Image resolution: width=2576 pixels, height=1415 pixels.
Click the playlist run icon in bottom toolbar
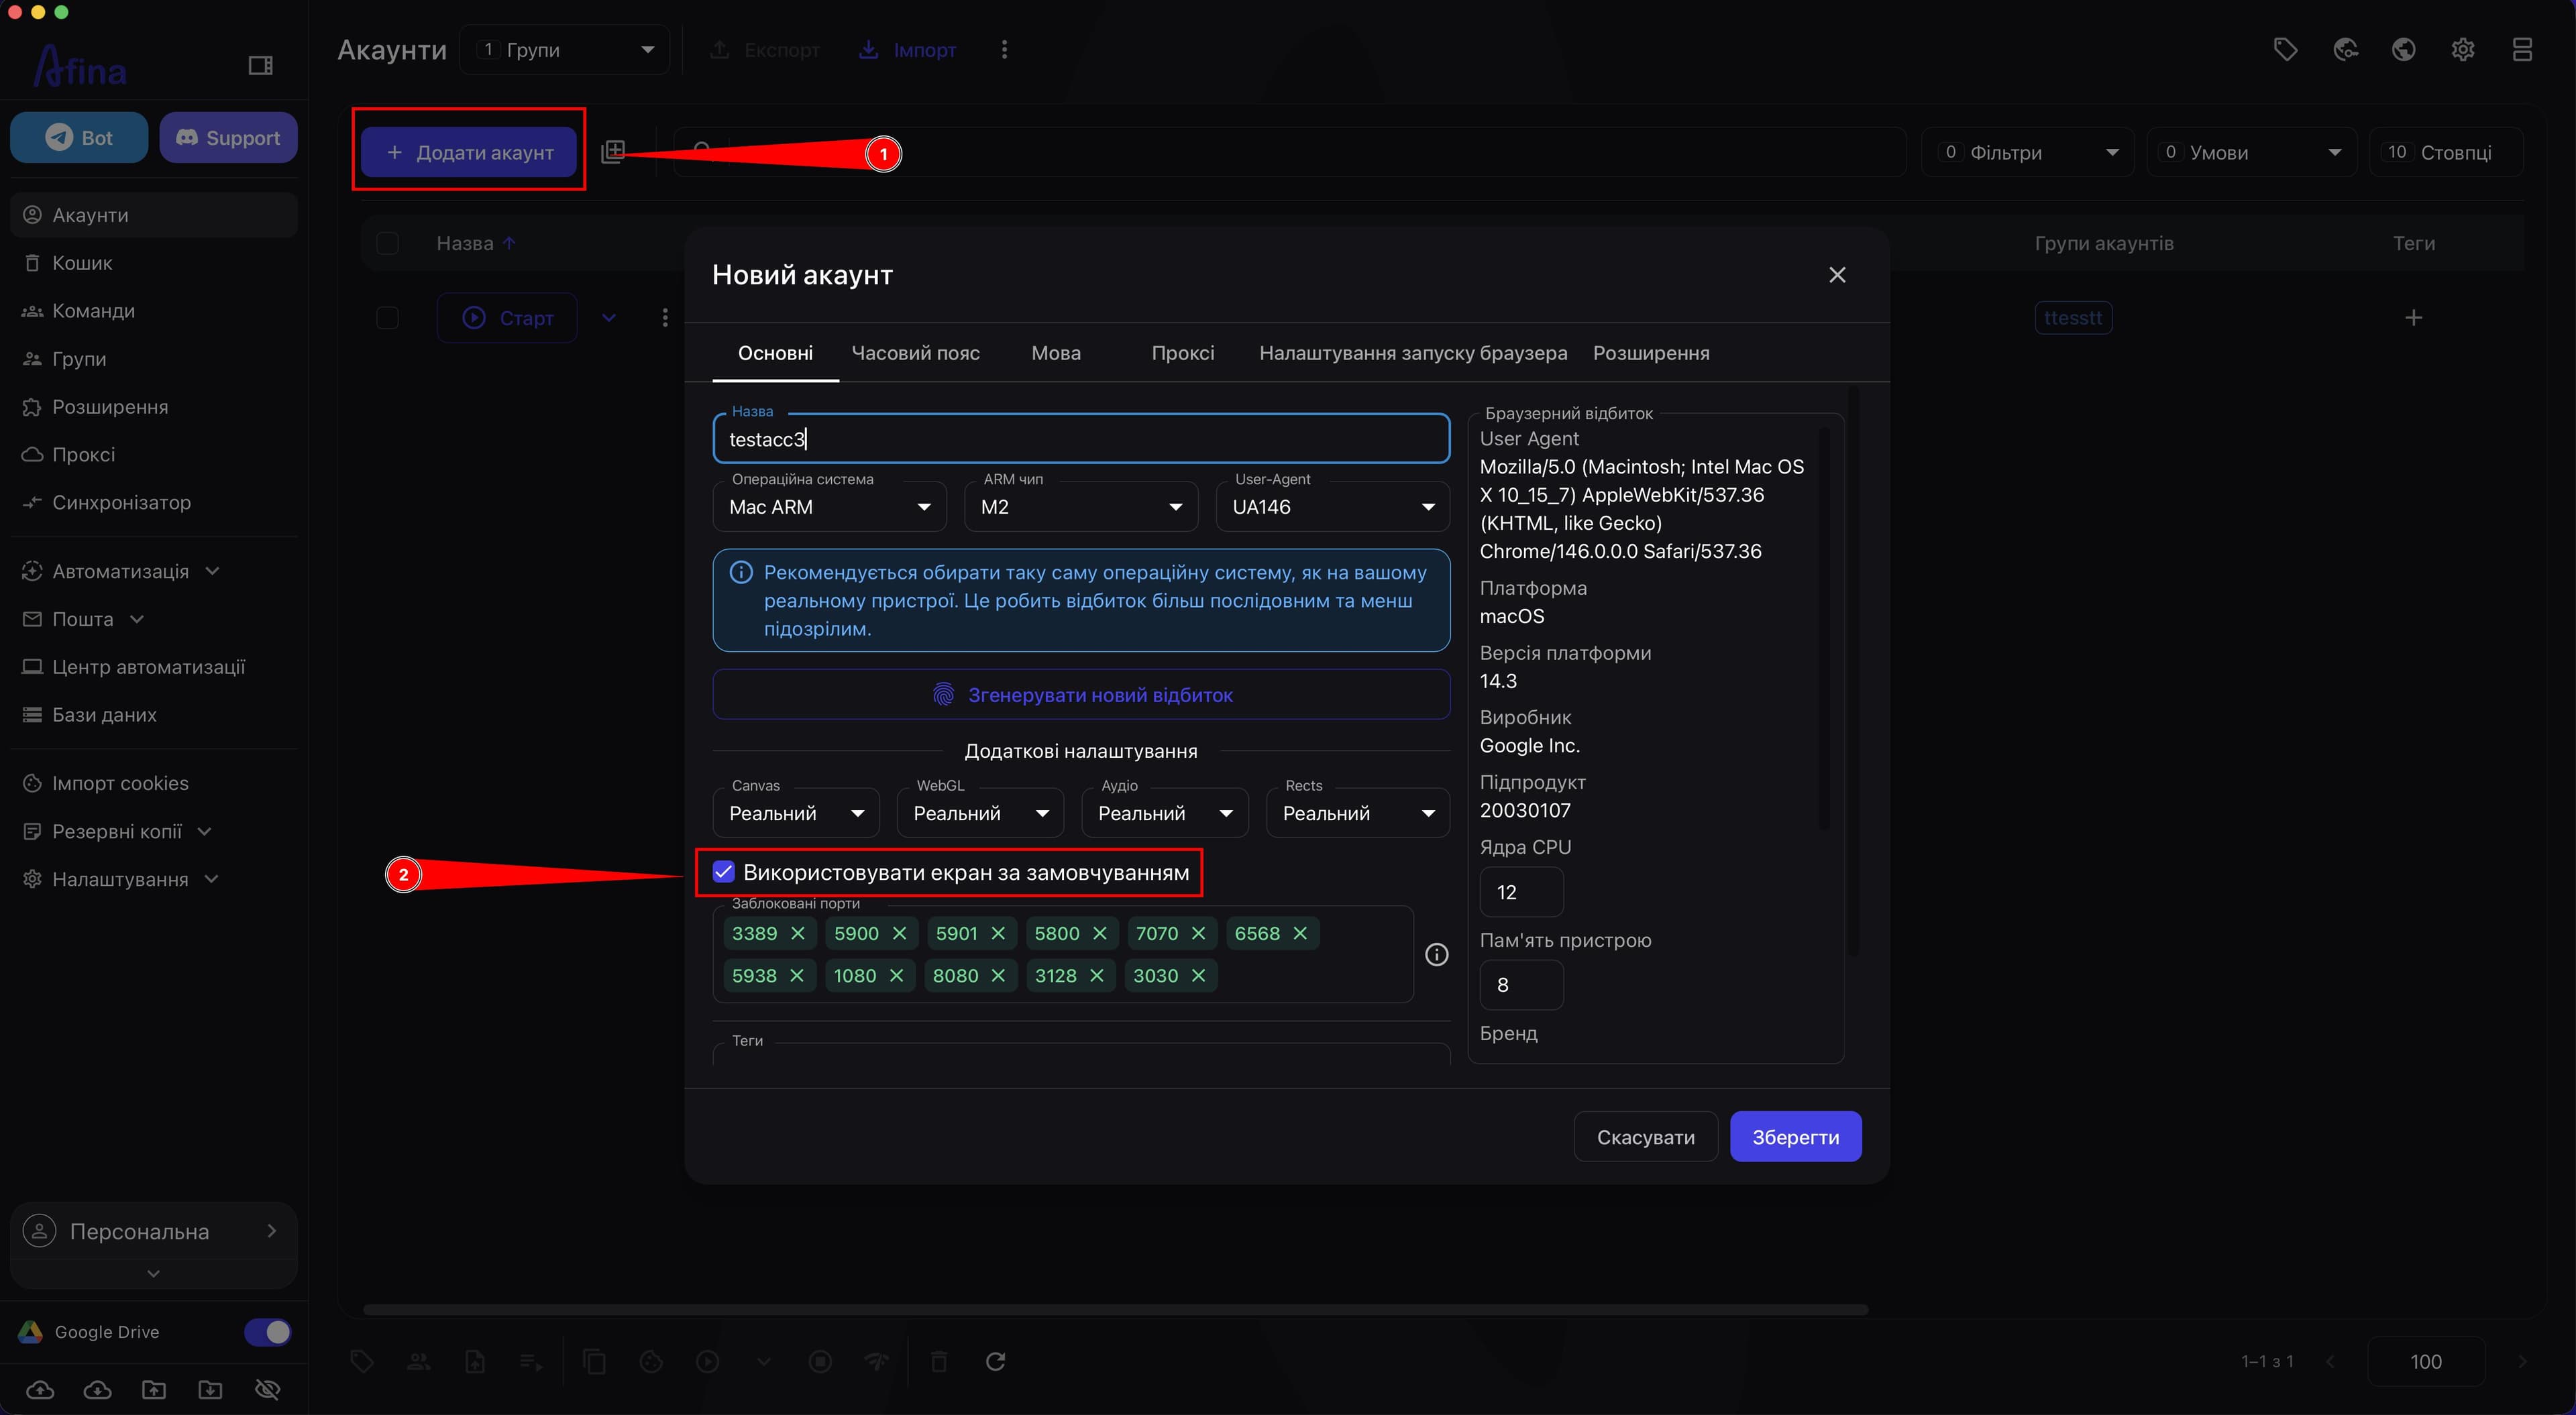click(531, 1361)
